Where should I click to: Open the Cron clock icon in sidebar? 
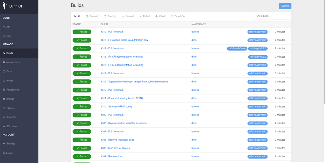[x=4, y=72]
